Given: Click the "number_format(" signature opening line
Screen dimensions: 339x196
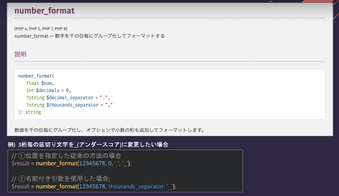Looking at the screenshot, I should coord(36,76).
